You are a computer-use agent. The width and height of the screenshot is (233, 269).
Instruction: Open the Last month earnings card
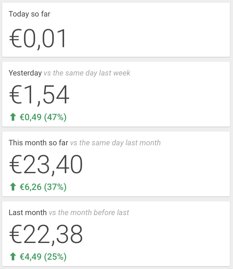point(116,234)
